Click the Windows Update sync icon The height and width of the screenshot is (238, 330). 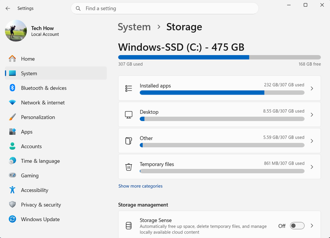tap(12, 219)
